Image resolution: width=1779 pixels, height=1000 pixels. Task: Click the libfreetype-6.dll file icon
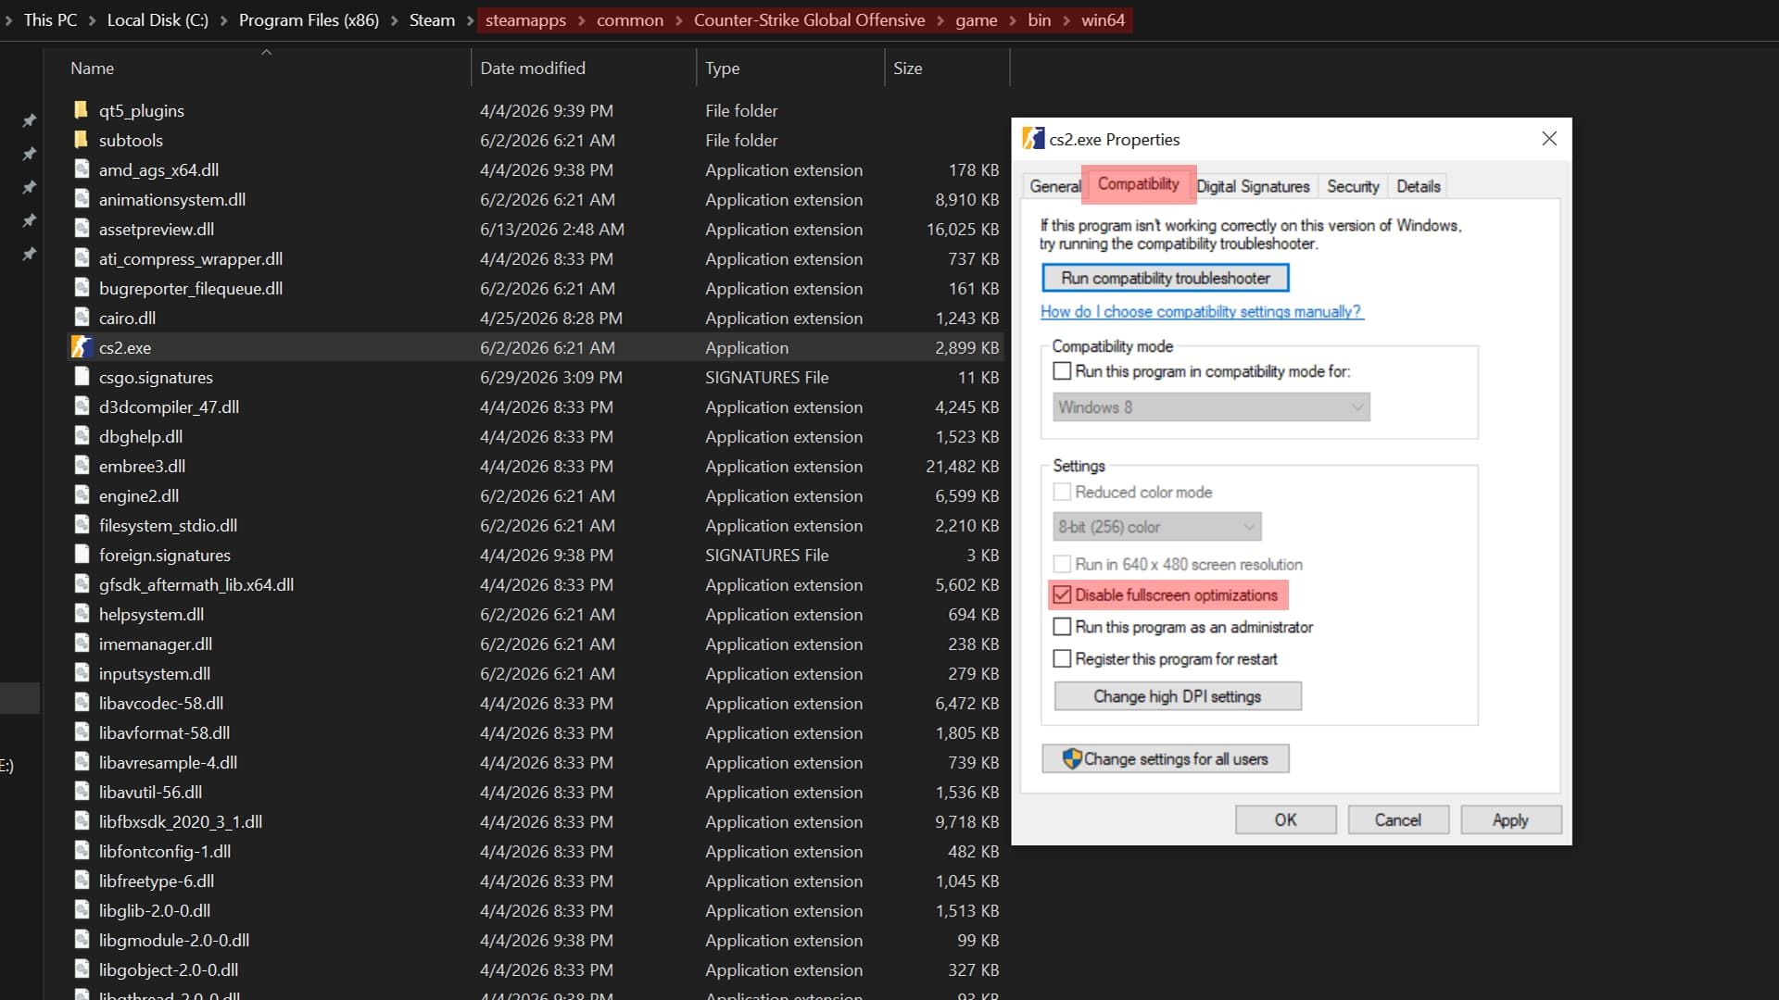point(82,881)
